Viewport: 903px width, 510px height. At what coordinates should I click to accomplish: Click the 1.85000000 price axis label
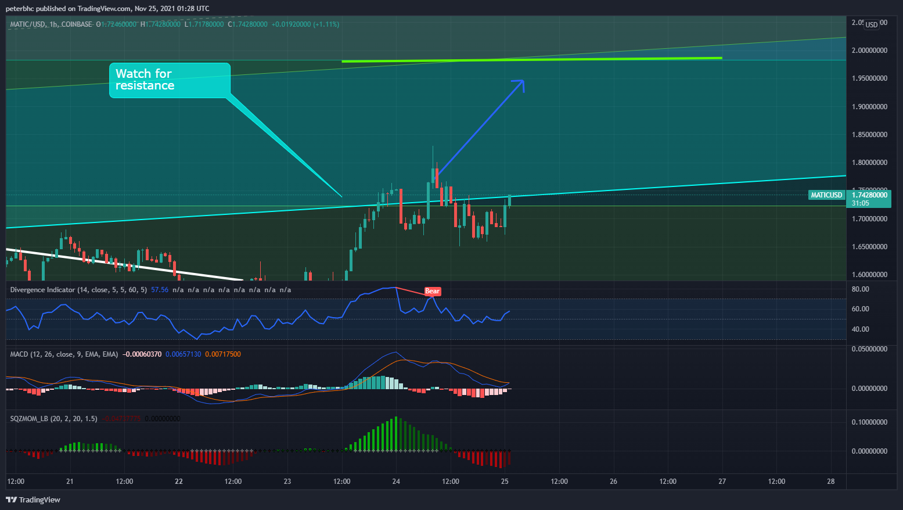[869, 135]
